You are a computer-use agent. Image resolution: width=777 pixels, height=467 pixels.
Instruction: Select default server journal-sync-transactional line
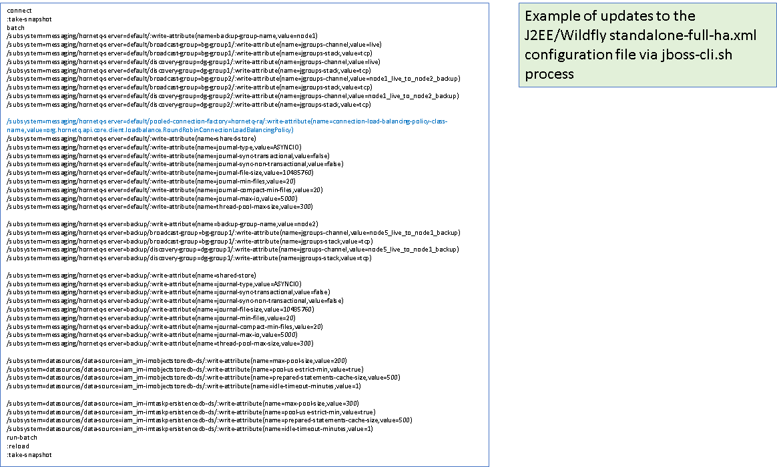tap(168, 156)
